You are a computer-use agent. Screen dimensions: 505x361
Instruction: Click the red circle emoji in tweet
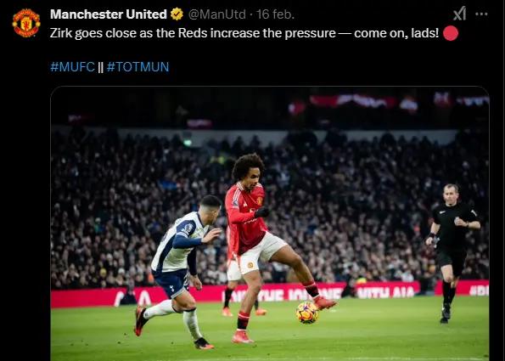point(451,33)
